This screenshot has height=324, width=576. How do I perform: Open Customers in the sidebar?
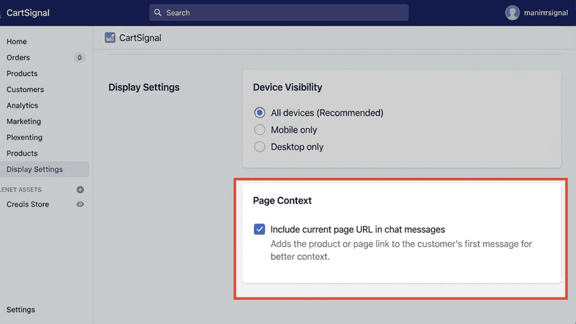pos(25,90)
